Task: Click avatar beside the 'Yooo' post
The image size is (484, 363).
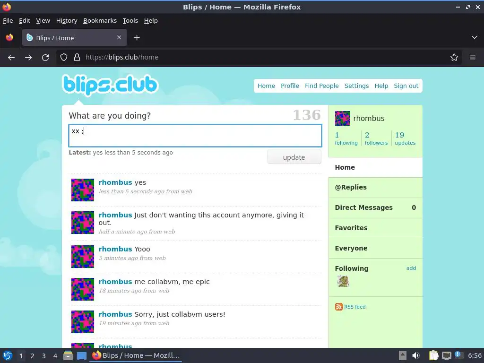Action: coord(83,257)
